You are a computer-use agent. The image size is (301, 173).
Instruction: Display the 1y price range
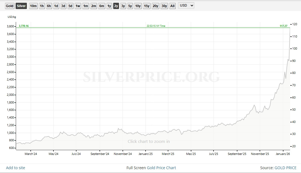pyautogui.click(x=109, y=6)
